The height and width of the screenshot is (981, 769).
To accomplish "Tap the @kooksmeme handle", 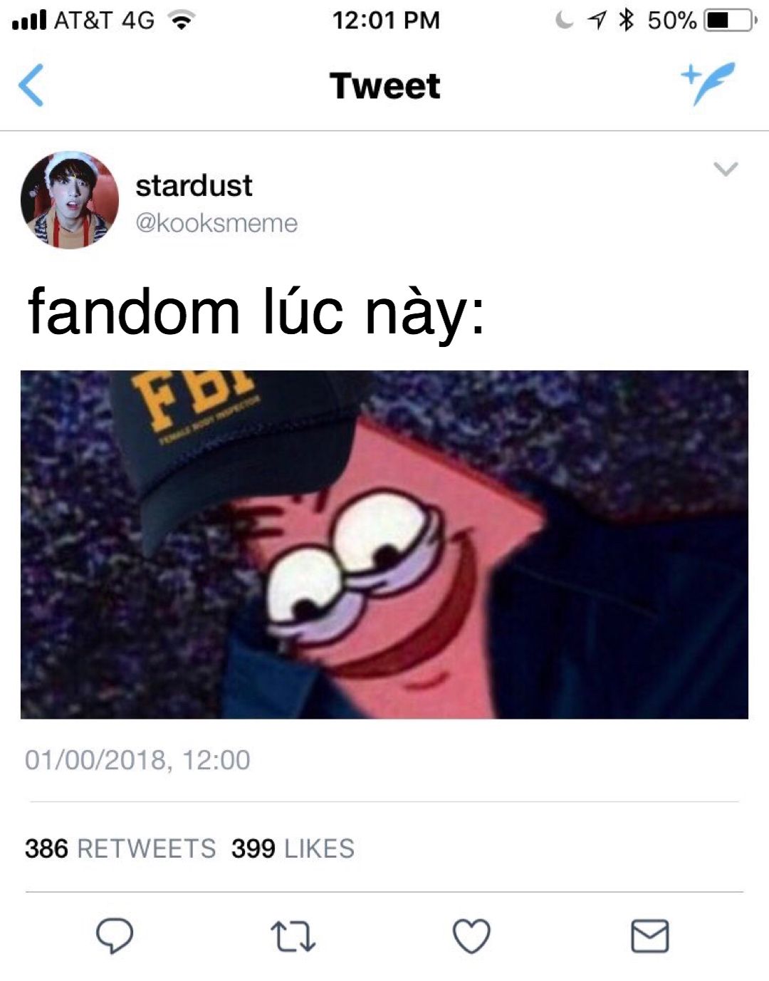I will [216, 223].
